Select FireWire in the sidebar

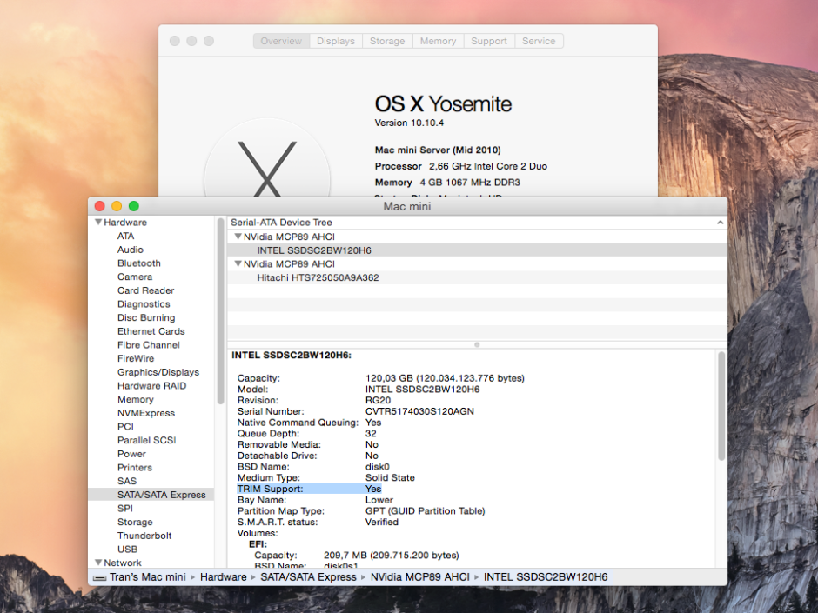(136, 358)
